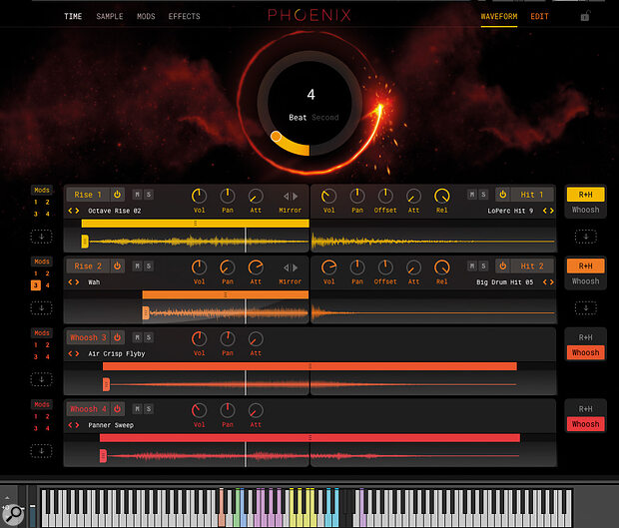Open the Rise 1 layer name selector
Image resolution: width=619 pixels, height=528 pixels.
pos(88,195)
